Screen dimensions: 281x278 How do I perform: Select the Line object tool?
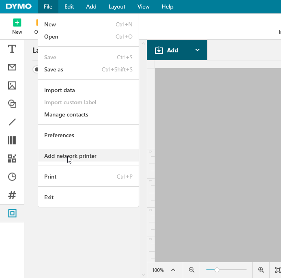pyautogui.click(x=12, y=122)
